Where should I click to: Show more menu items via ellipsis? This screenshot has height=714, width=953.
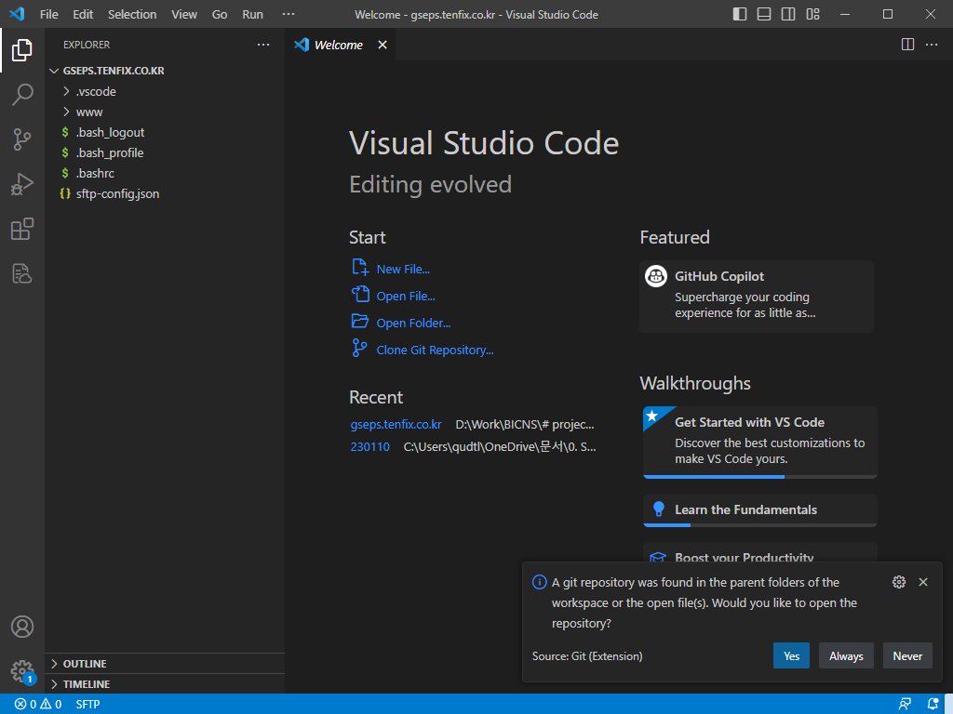[289, 14]
